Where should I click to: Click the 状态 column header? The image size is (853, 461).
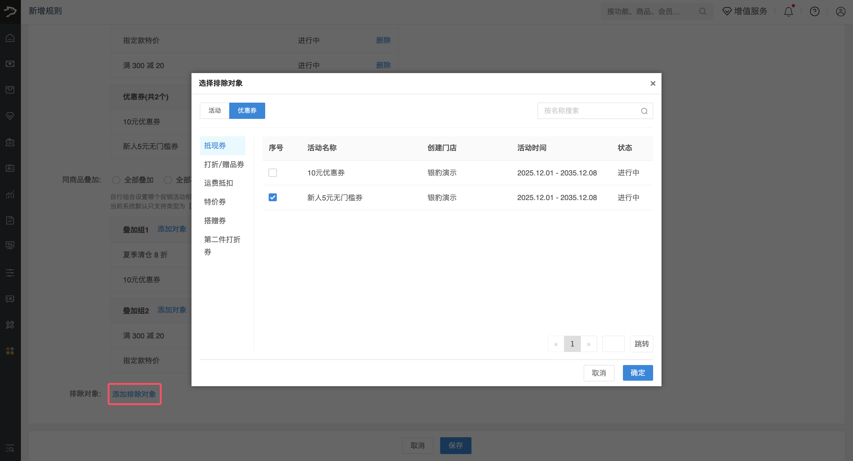click(x=625, y=148)
